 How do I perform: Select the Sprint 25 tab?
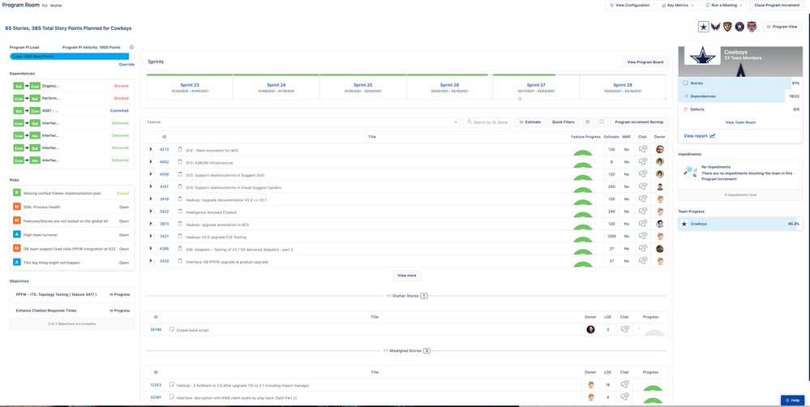click(363, 87)
